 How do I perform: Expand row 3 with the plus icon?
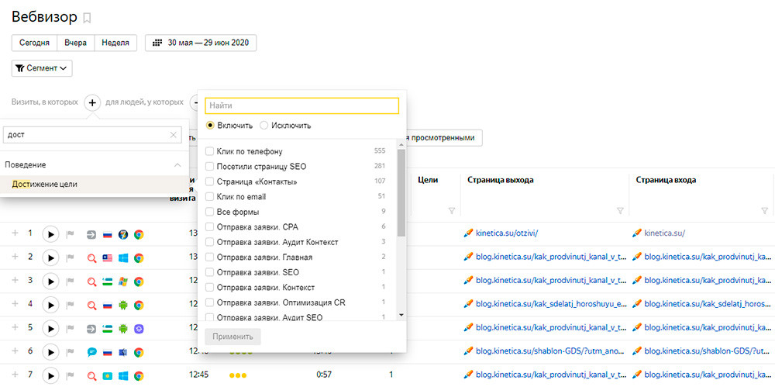15,281
